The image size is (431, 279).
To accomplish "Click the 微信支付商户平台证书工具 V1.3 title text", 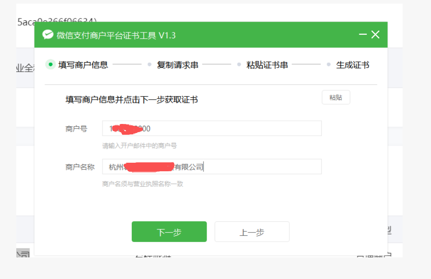I will point(116,35).
